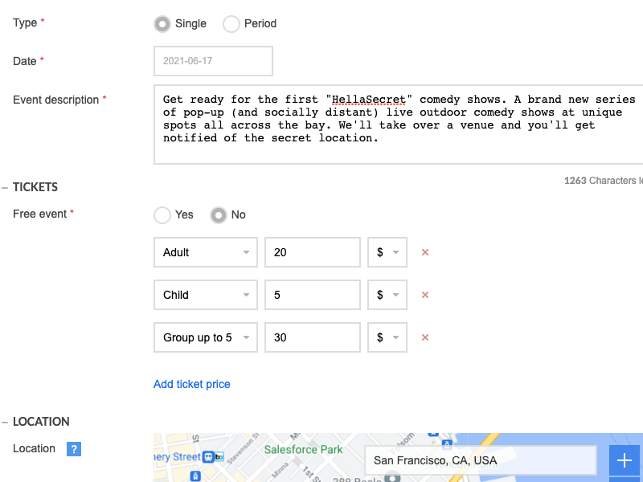Collapse the TICKETS section
Viewport: 643px width, 482px height.
tap(5, 188)
